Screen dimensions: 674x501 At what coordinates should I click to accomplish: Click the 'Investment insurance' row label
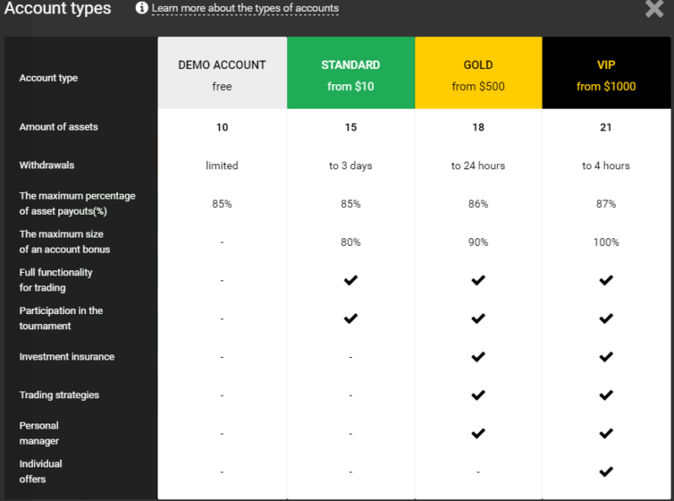67,357
